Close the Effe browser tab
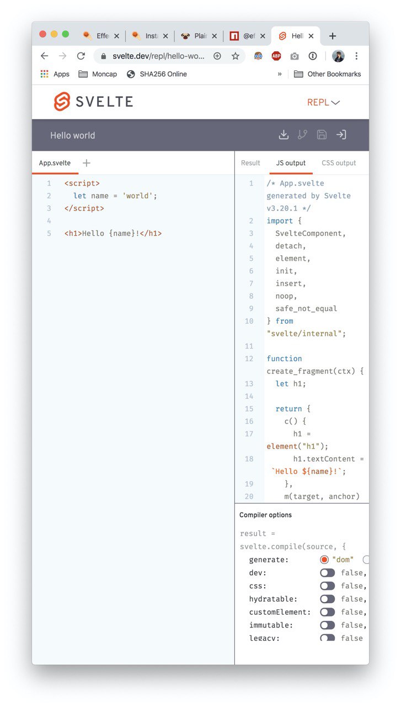The height and width of the screenshot is (707, 401). pyautogui.click(x=116, y=36)
